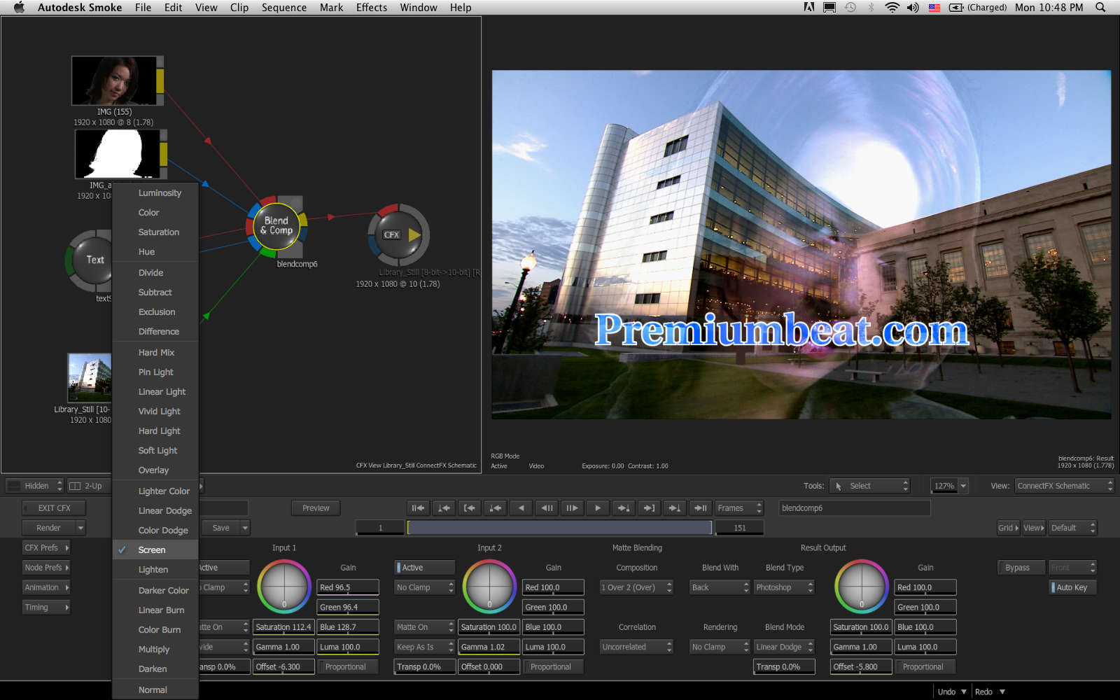The image size is (1120, 700).
Task: Click the Input 2 color wheel
Action: click(x=489, y=587)
